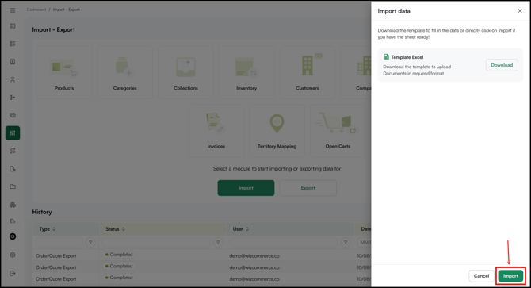Click the logout icon at sidebar bottom
This screenshot has width=531, height=288.
point(13,273)
